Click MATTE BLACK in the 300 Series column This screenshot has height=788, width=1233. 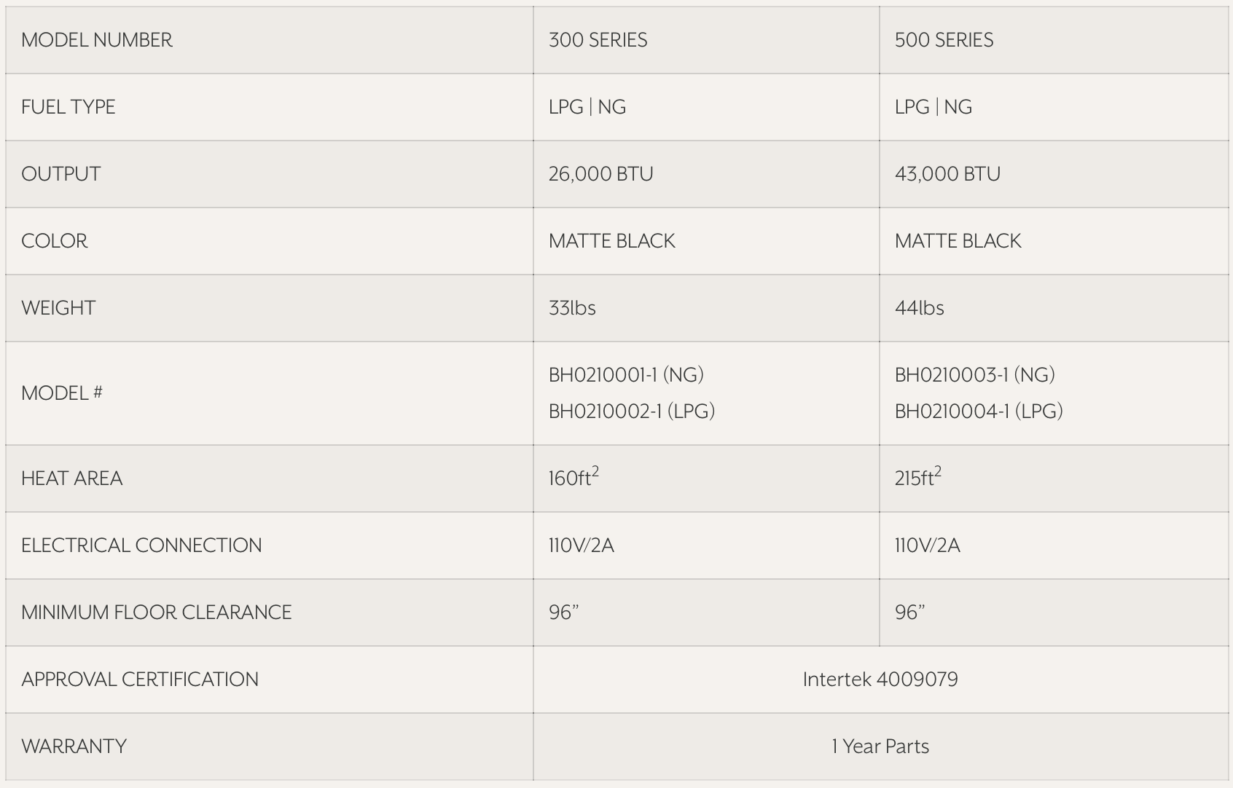tap(611, 241)
